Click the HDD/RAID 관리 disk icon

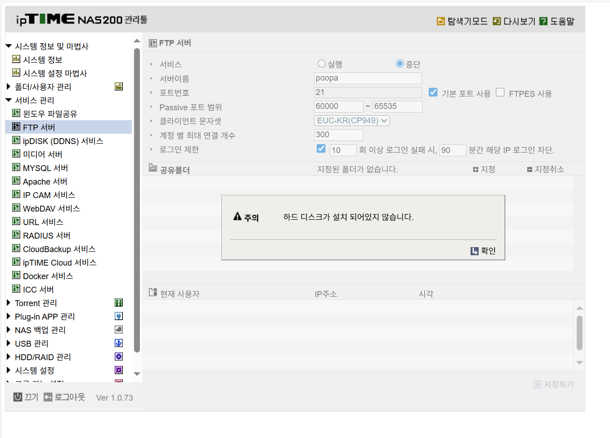click(119, 357)
